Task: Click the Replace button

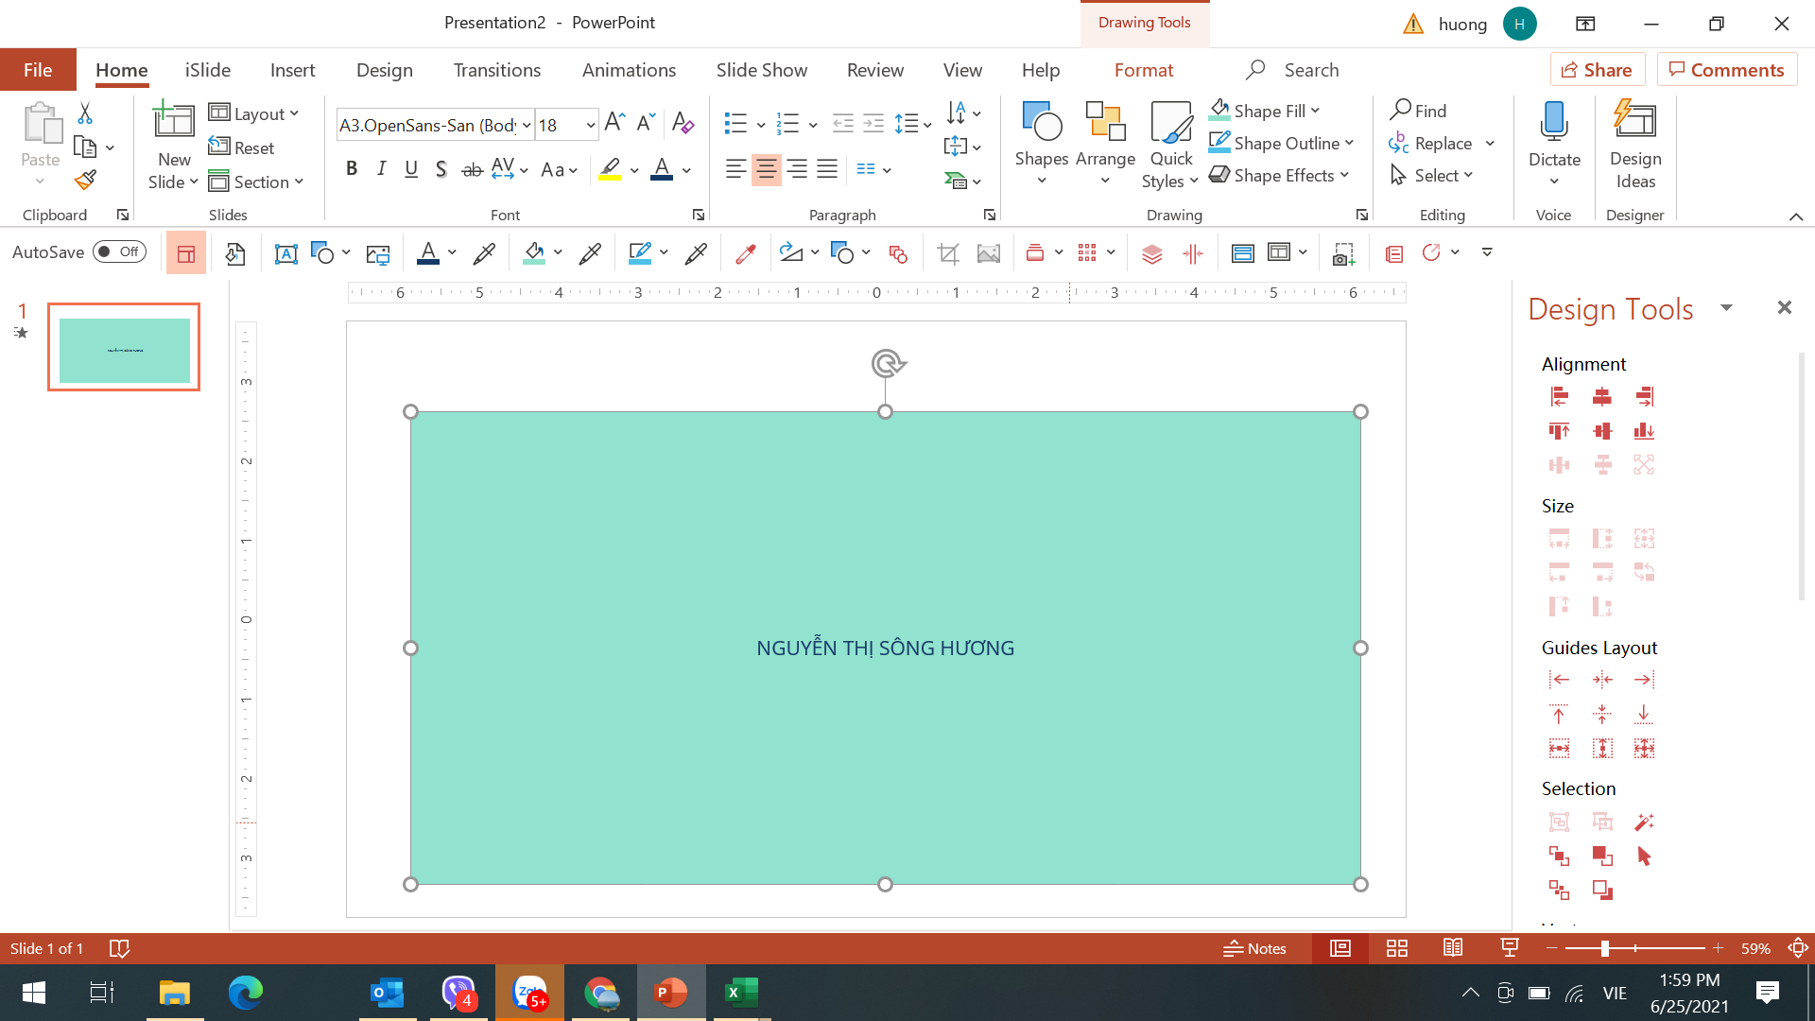Action: tap(1430, 143)
